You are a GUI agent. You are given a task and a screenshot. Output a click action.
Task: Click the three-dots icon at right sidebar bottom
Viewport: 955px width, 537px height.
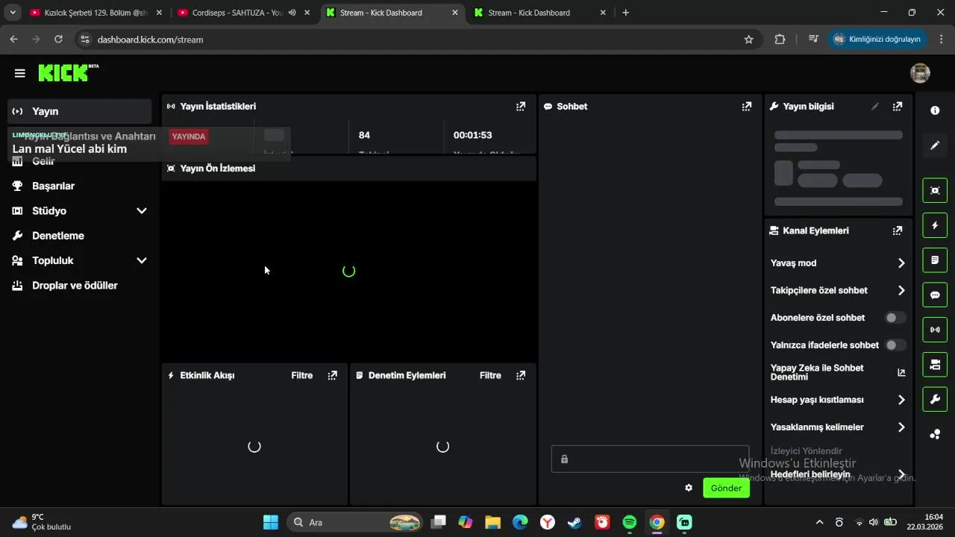pos(935,434)
